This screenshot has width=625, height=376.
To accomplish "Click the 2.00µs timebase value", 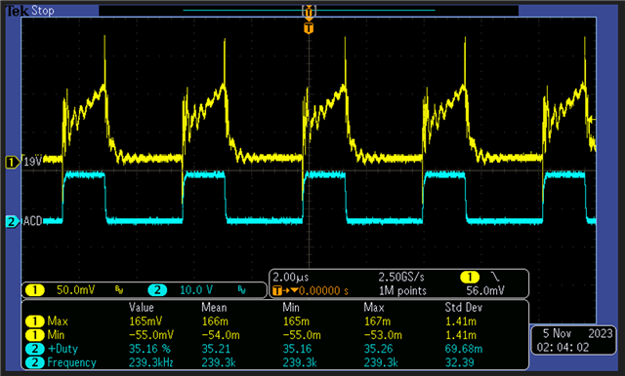I will click(291, 277).
